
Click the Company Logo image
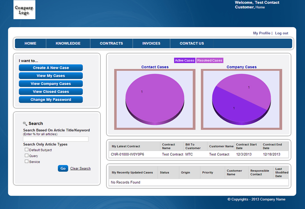[24, 10]
